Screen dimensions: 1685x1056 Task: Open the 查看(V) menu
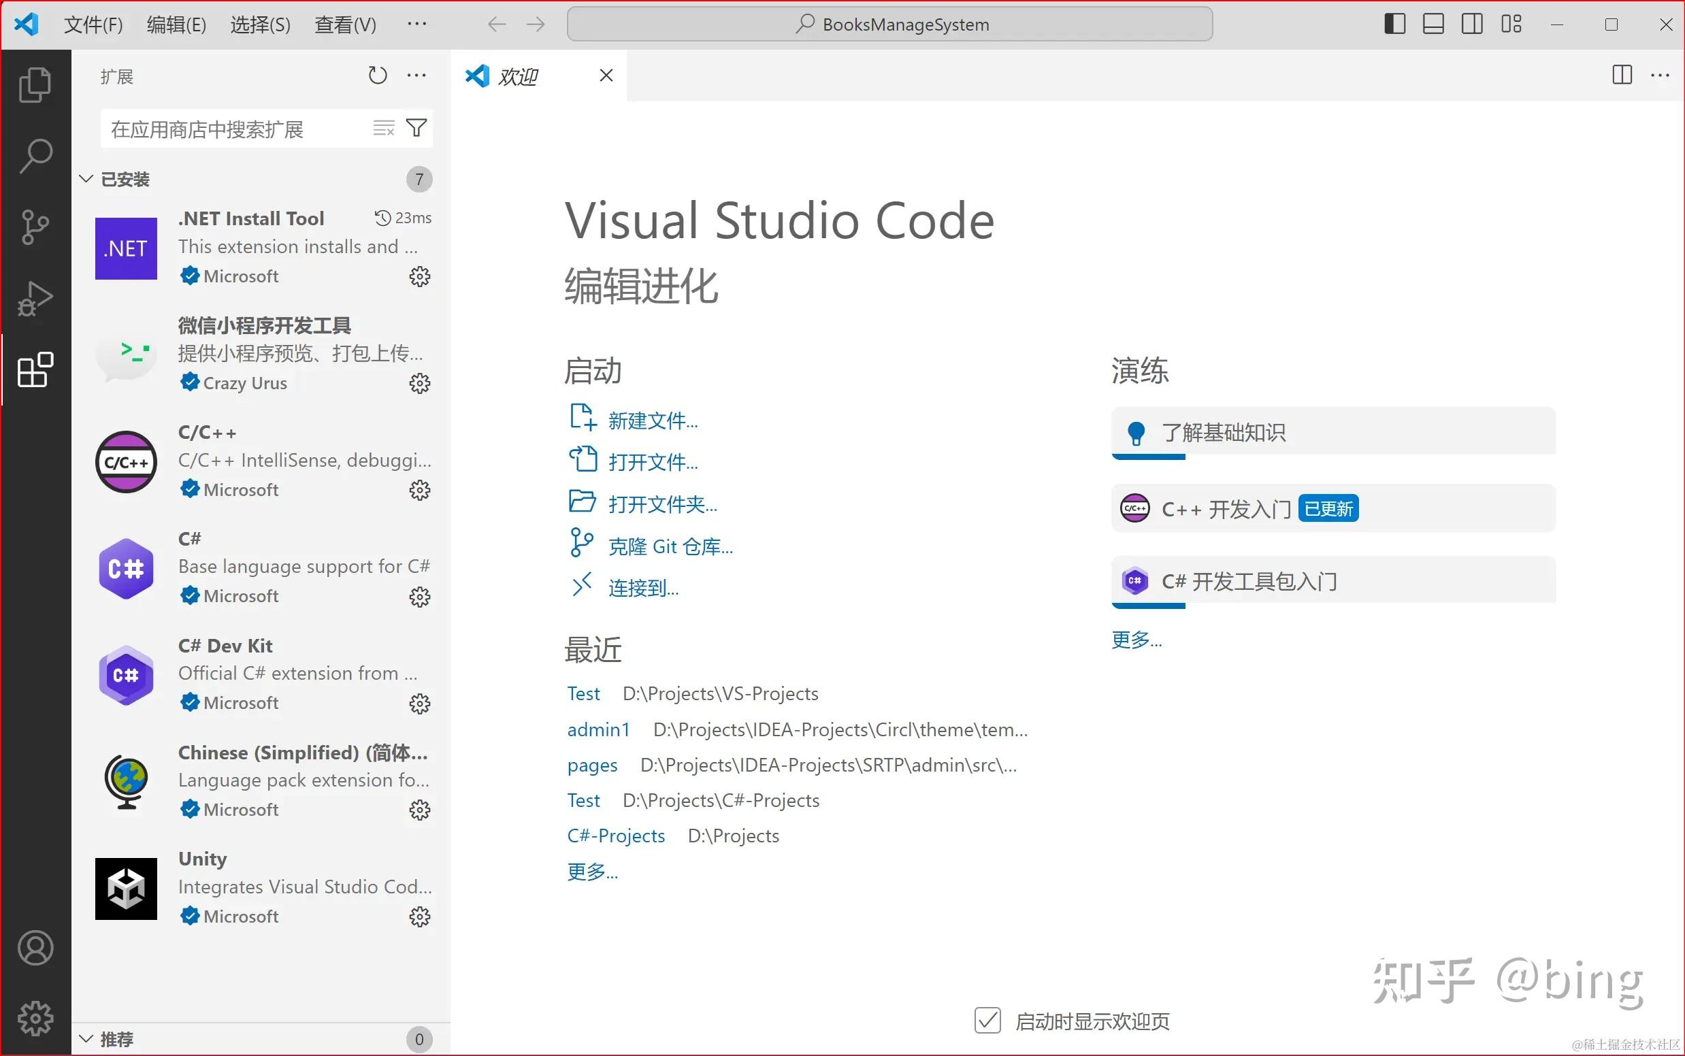[345, 25]
